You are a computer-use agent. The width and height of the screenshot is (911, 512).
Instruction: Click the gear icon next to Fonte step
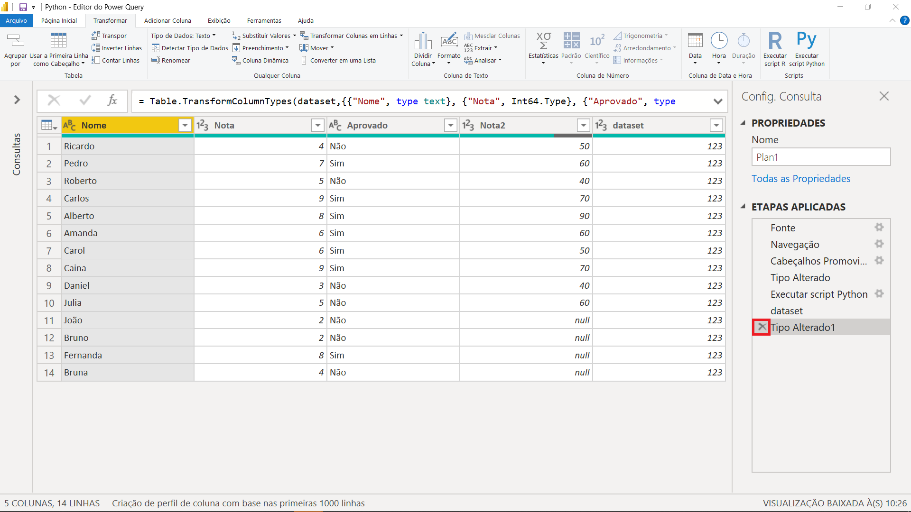pos(879,228)
